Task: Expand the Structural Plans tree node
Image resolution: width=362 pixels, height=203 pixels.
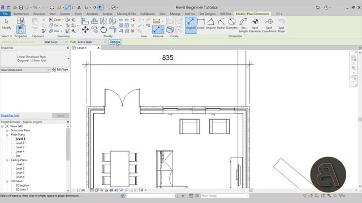Action: [x=7, y=130]
